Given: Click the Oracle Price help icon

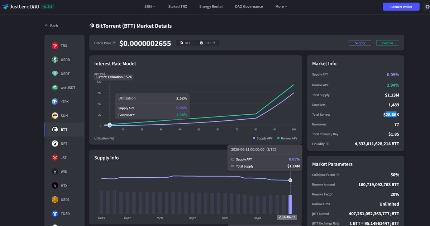Looking at the screenshot, I should [x=114, y=43].
